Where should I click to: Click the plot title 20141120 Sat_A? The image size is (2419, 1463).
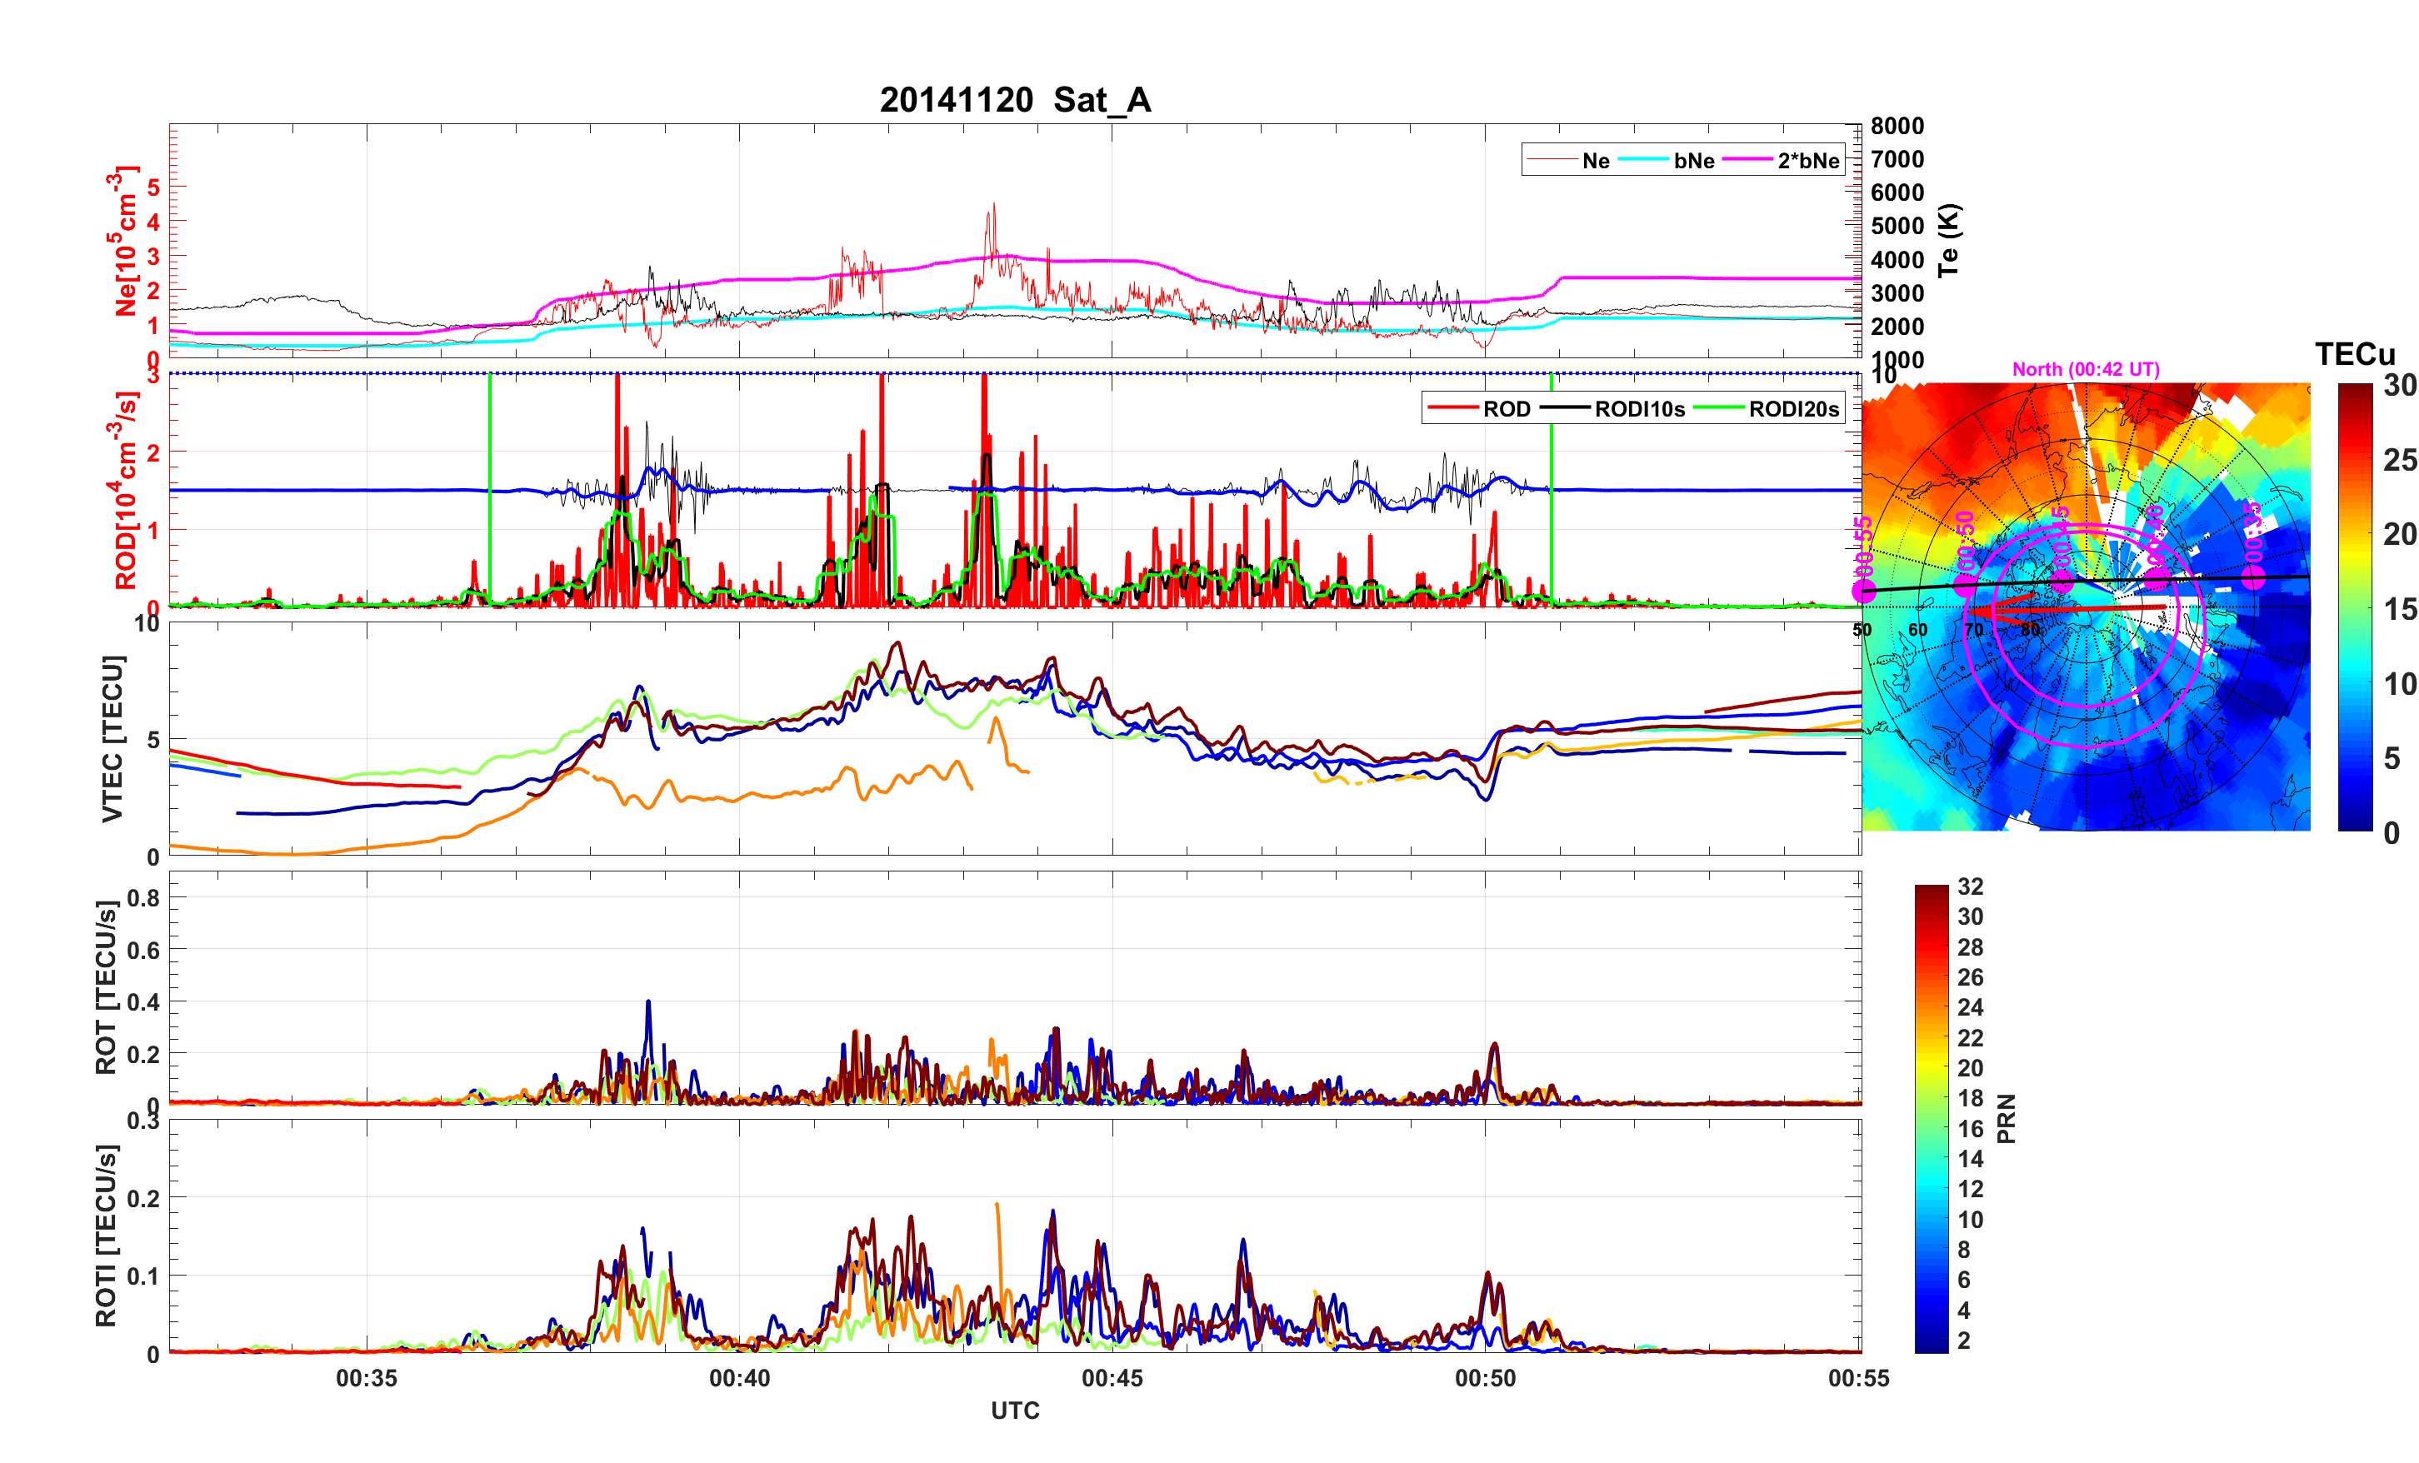[1014, 100]
